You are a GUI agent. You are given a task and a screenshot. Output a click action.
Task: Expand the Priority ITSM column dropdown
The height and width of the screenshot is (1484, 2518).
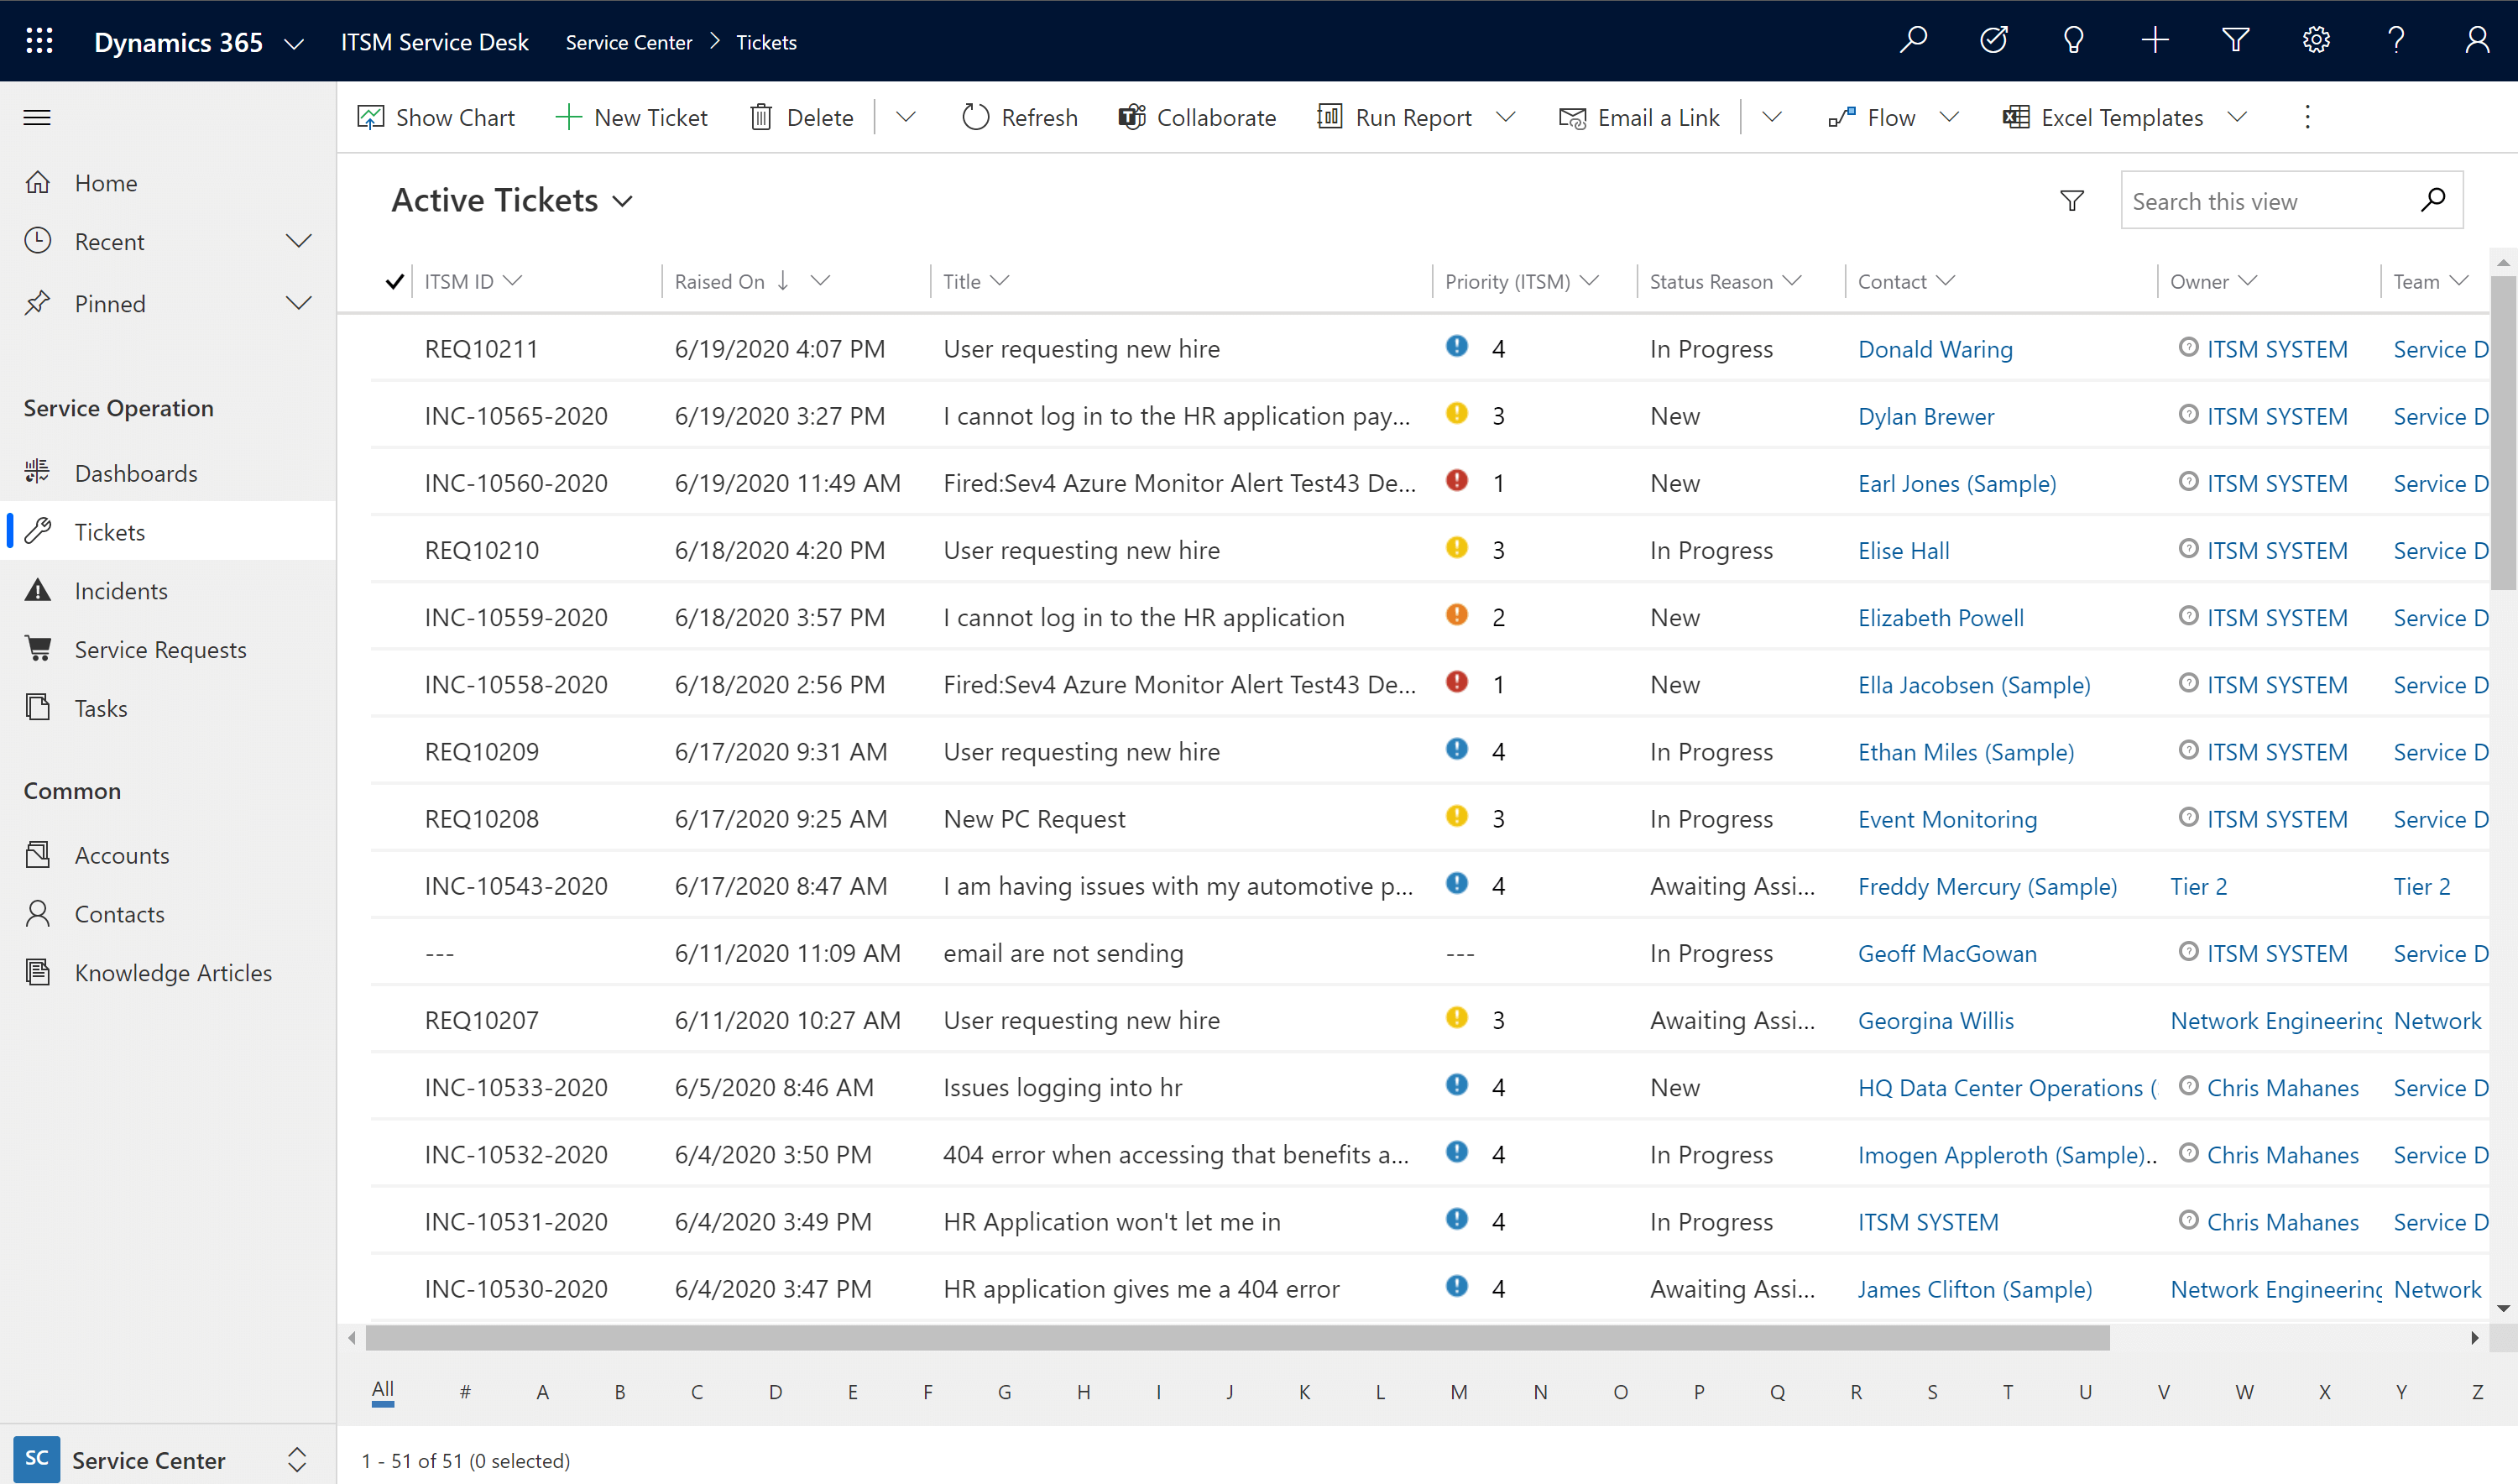[1587, 281]
